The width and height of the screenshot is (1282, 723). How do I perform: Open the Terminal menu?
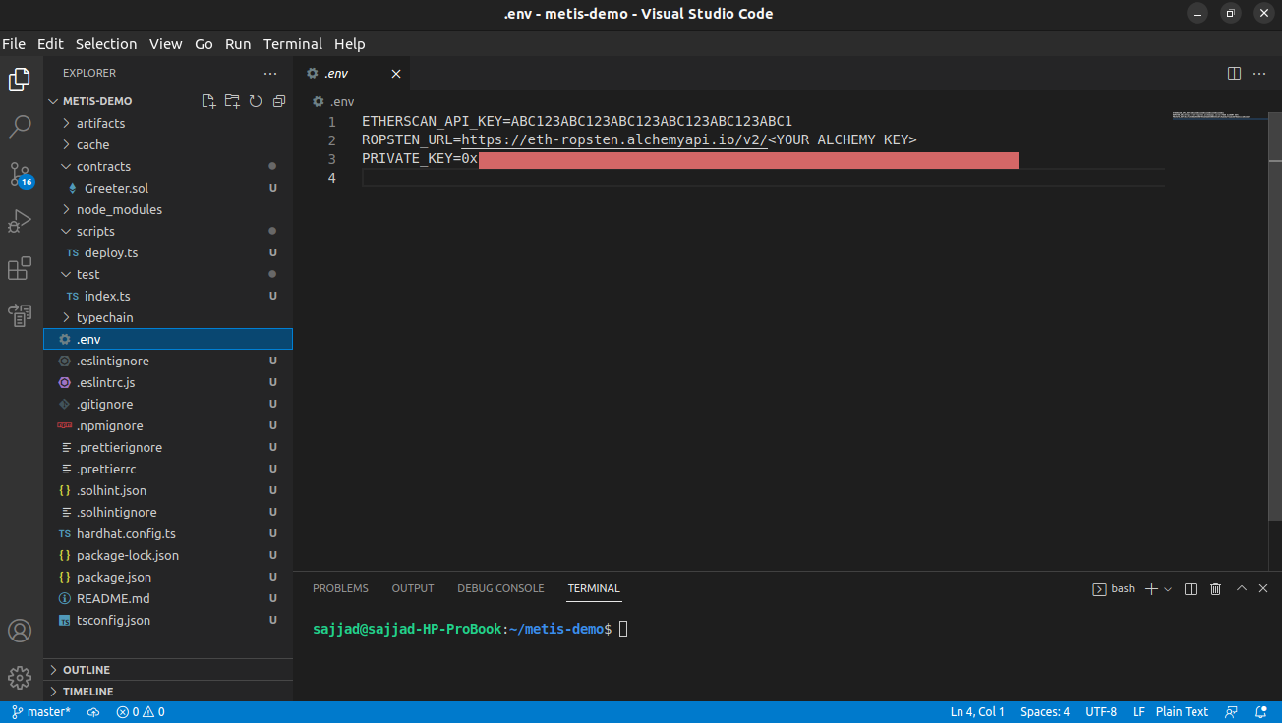point(292,44)
